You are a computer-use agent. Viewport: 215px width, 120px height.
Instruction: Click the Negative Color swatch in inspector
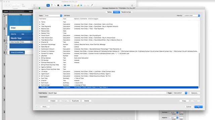181,118
